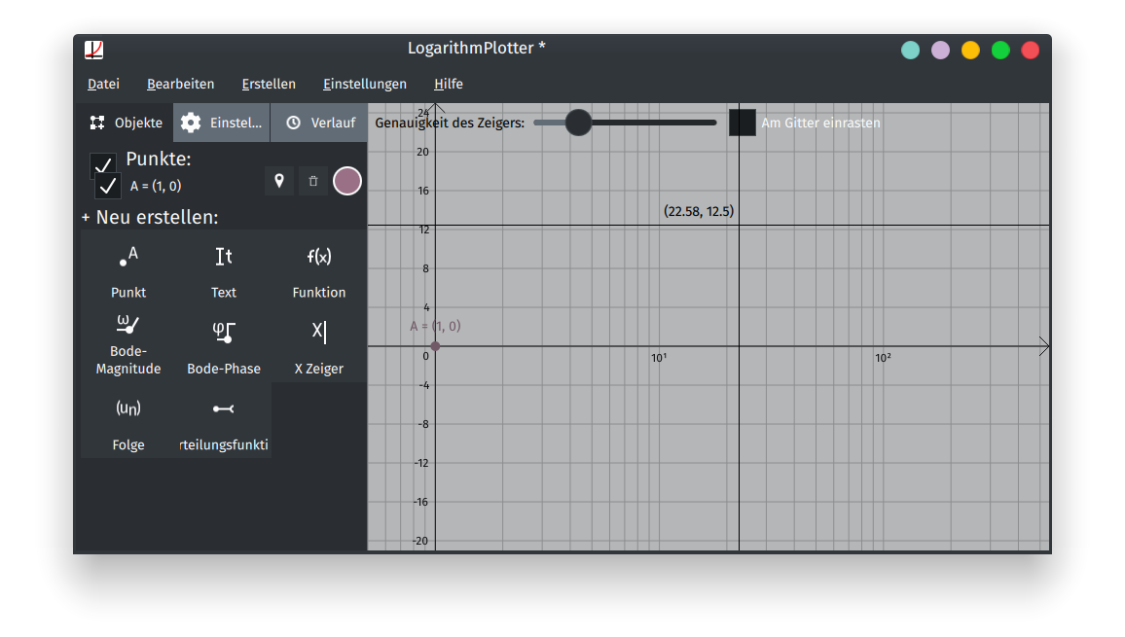This screenshot has height=637, width=1125.
Task: Open the Erstellen menu
Action: point(269,84)
